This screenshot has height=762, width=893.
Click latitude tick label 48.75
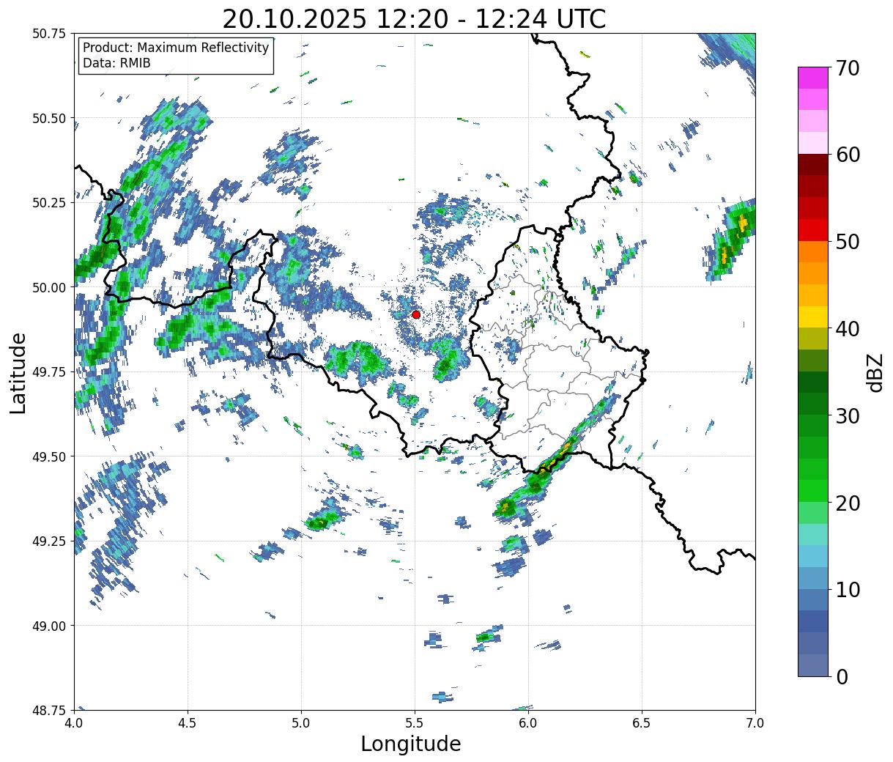(50, 710)
